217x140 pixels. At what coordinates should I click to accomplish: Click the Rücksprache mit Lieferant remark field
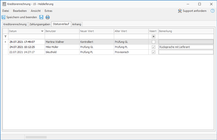coord(186,47)
